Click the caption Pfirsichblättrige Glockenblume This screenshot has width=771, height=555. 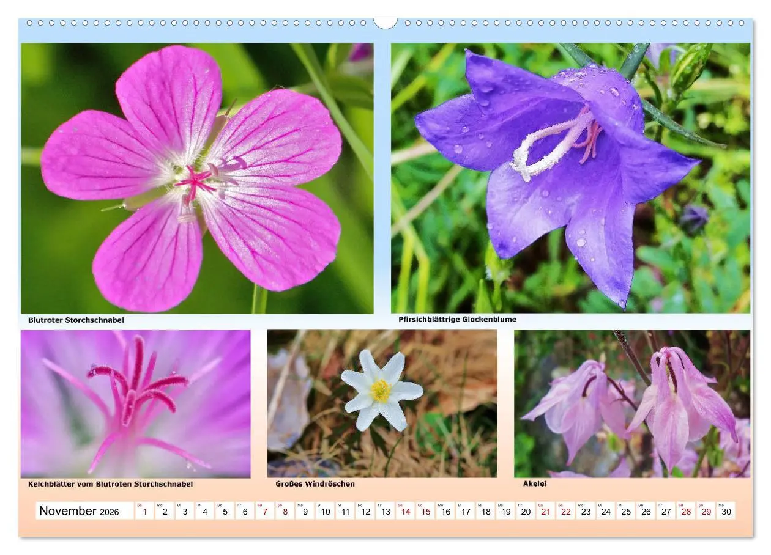click(x=457, y=319)
